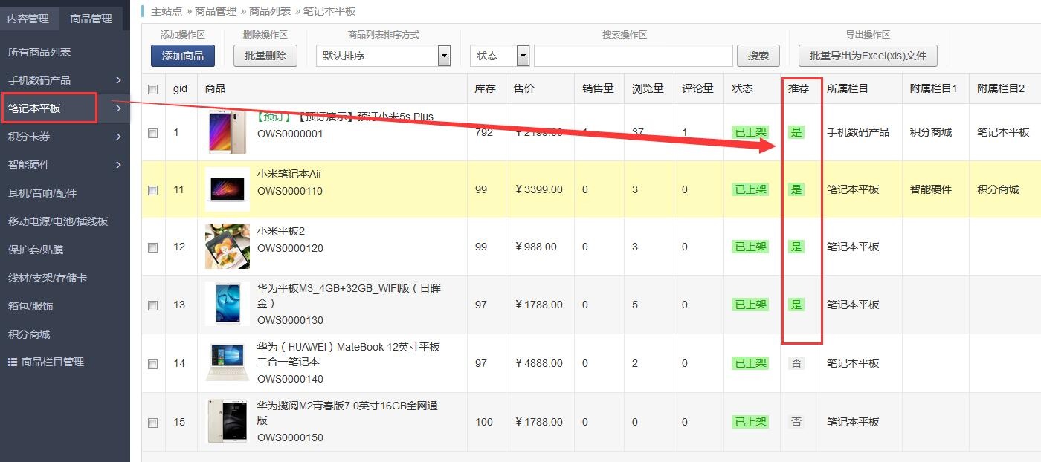
Task: Tick the checkbox for gid 15 row
Action: (153, 423)
